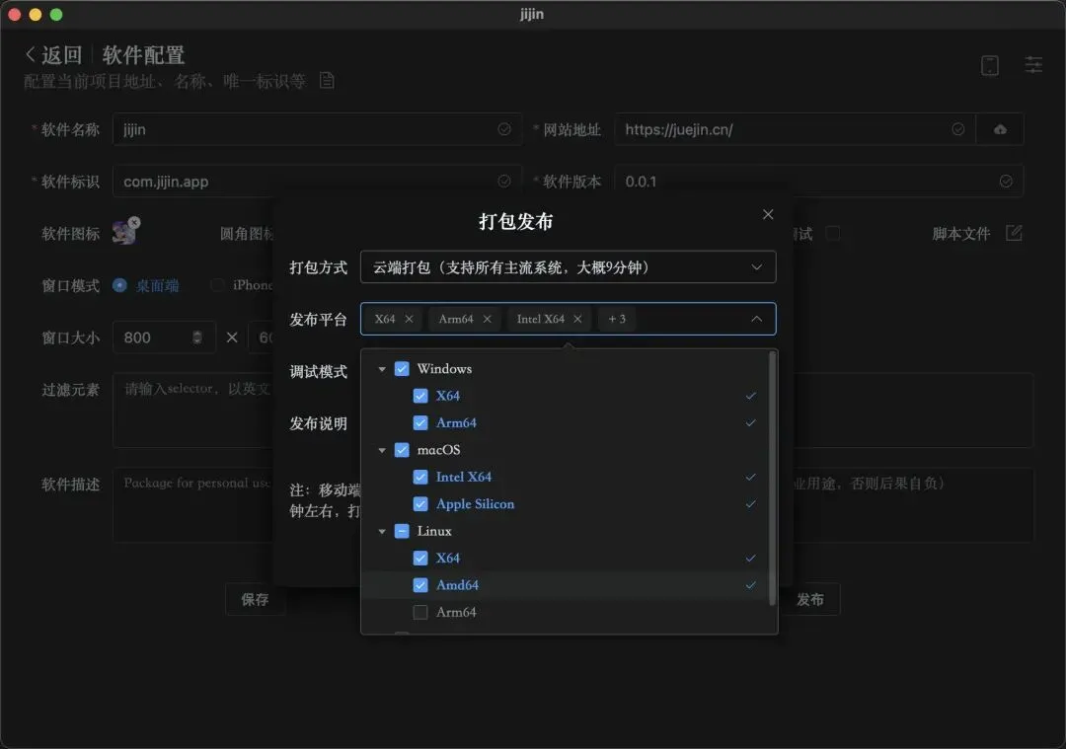Remove the Arm64 tag from 发布平台
Viewport: 1066px width, 749px height.
point(487,319)
